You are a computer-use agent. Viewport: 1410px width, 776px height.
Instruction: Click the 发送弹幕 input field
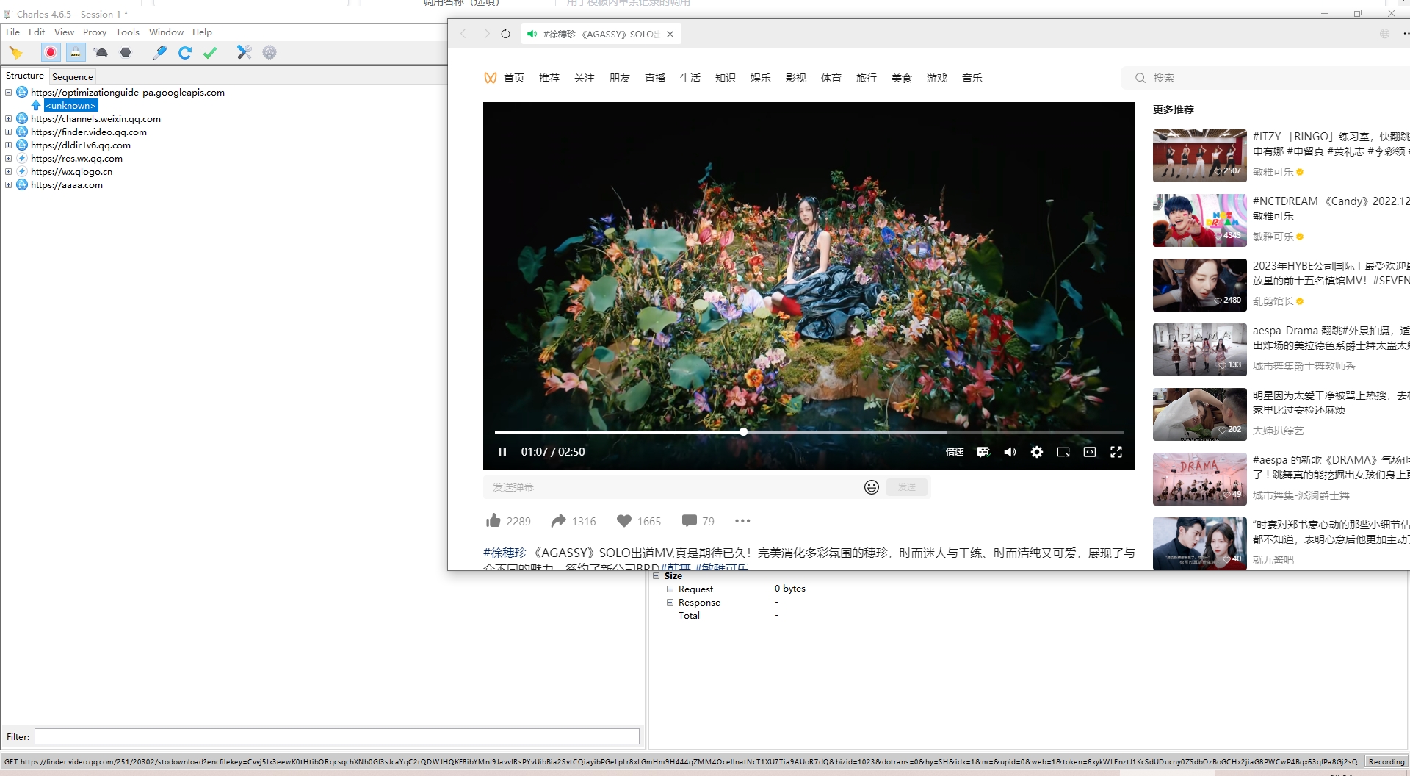click(672, 487)
